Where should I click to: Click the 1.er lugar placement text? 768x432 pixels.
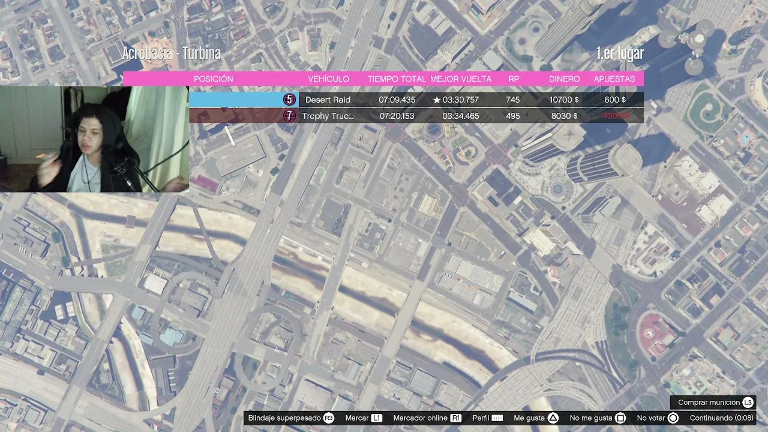pos(620,53)
